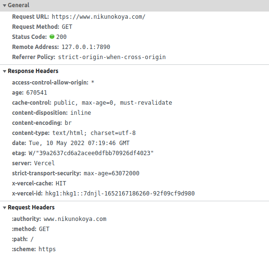This screenshot has height=256, width=269.
Task: Click the :authority header value
Action: (x=75, y=219)
